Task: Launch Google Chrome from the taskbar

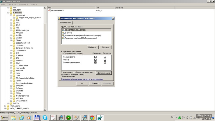Action: tap(92, 118)
